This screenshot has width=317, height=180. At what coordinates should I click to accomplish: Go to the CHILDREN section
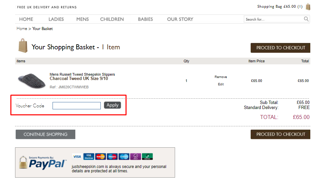pos(112,19)
